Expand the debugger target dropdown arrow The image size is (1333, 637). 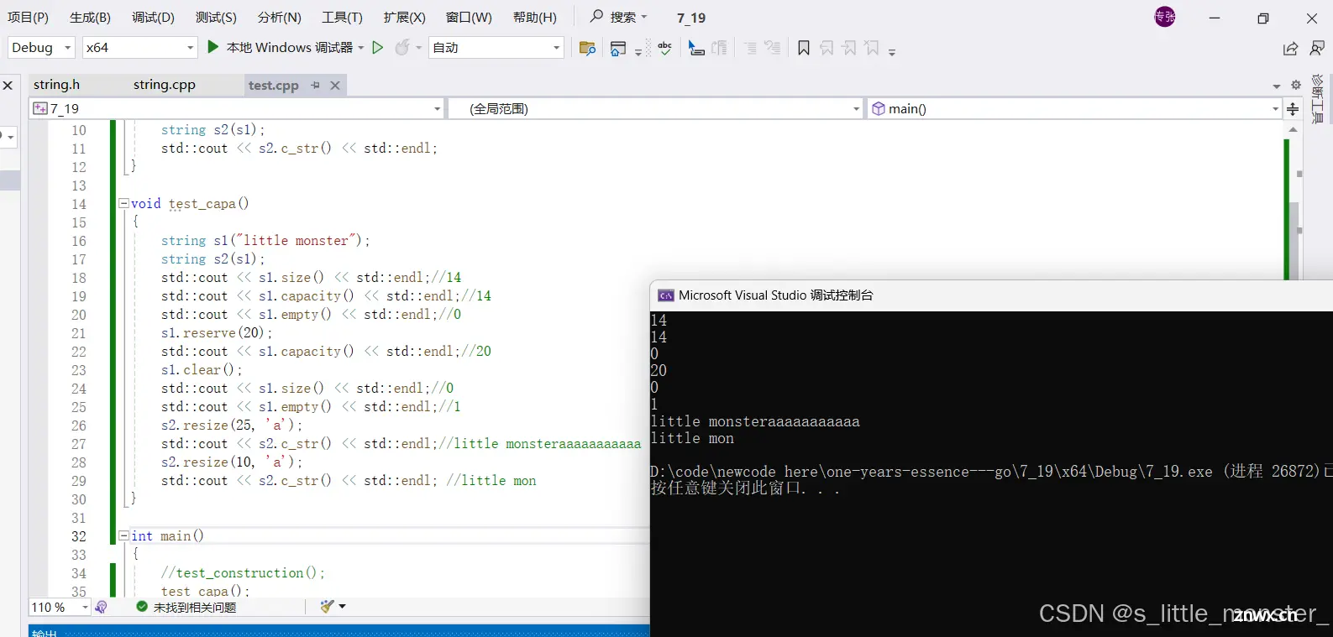[361, 48]
